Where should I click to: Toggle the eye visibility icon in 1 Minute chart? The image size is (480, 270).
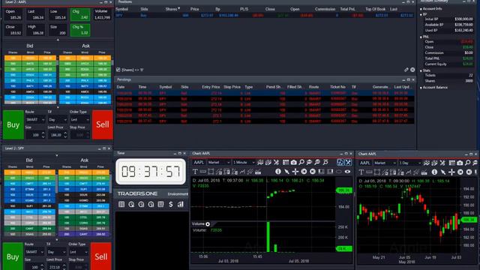pyautogui.click(x=347, y=172)
